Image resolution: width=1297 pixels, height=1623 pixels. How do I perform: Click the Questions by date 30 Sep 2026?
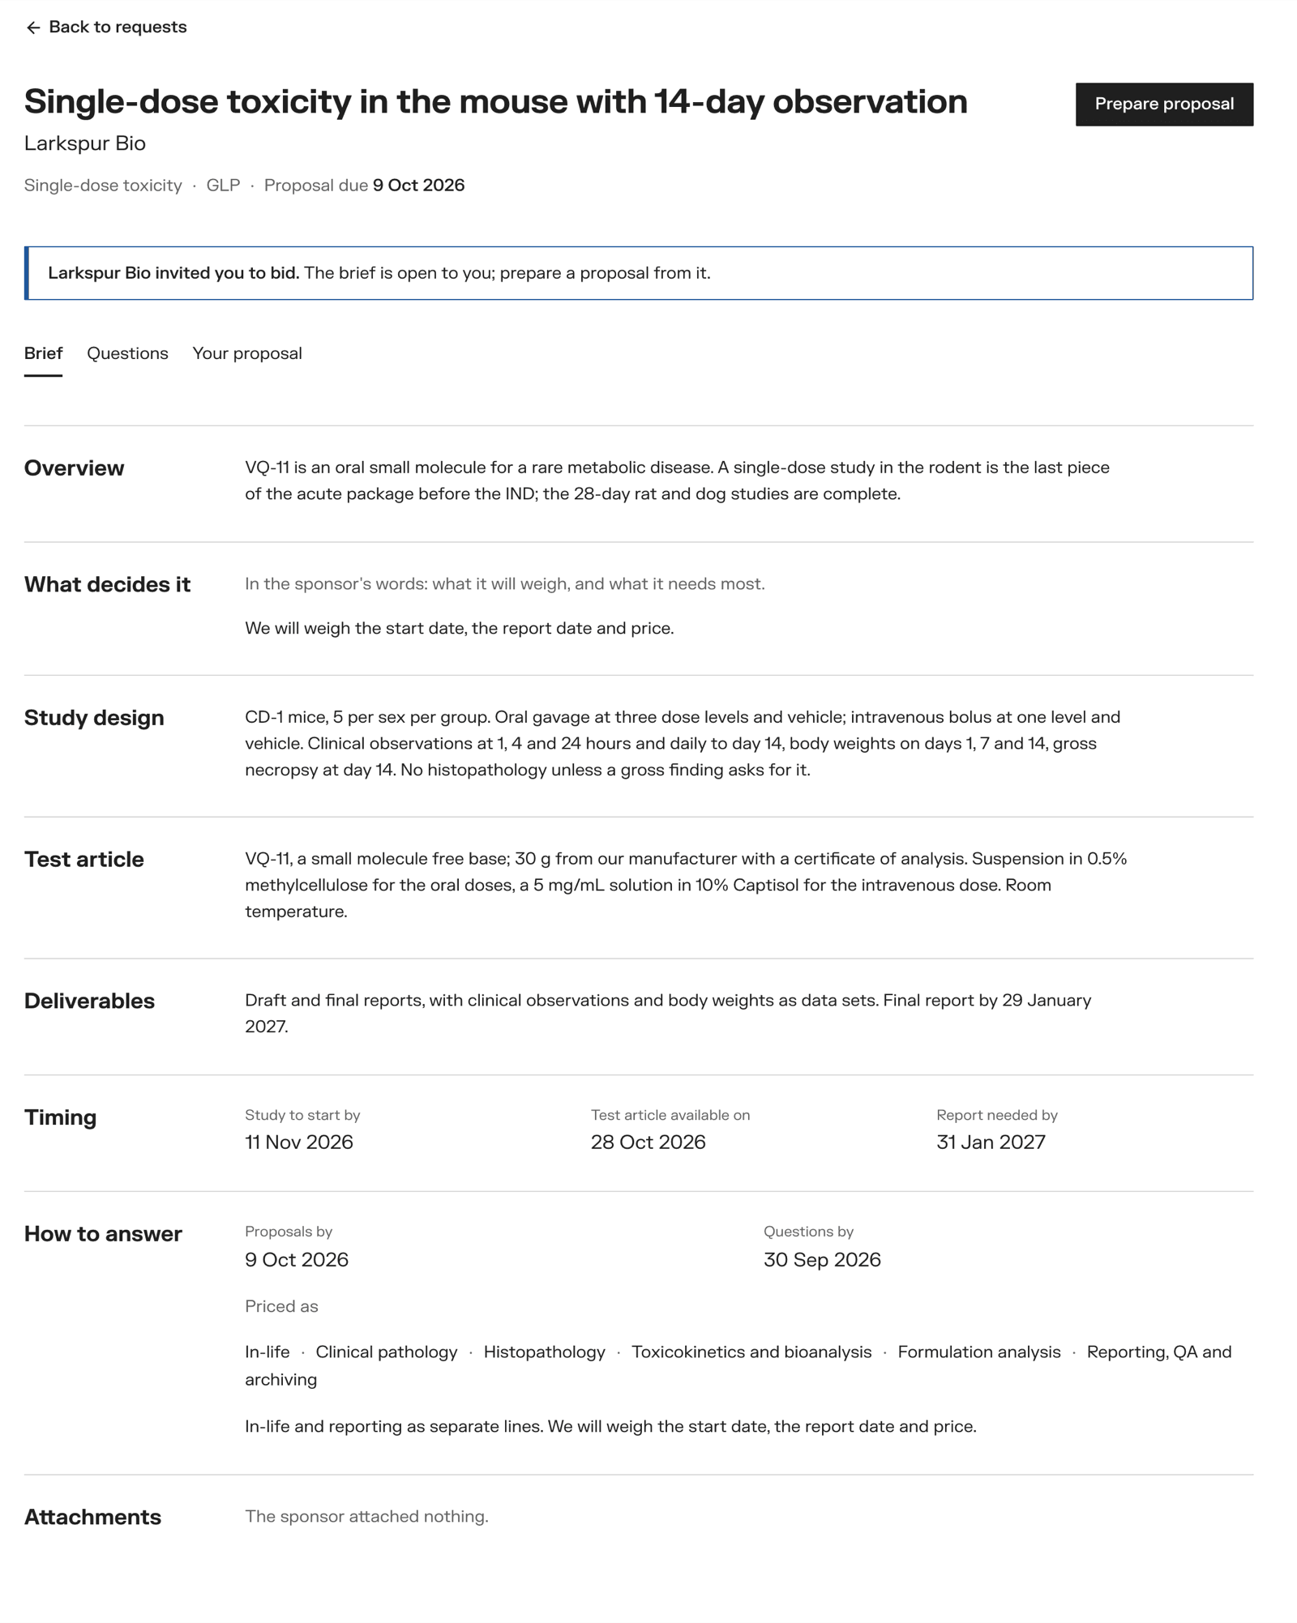point(822,1259)
